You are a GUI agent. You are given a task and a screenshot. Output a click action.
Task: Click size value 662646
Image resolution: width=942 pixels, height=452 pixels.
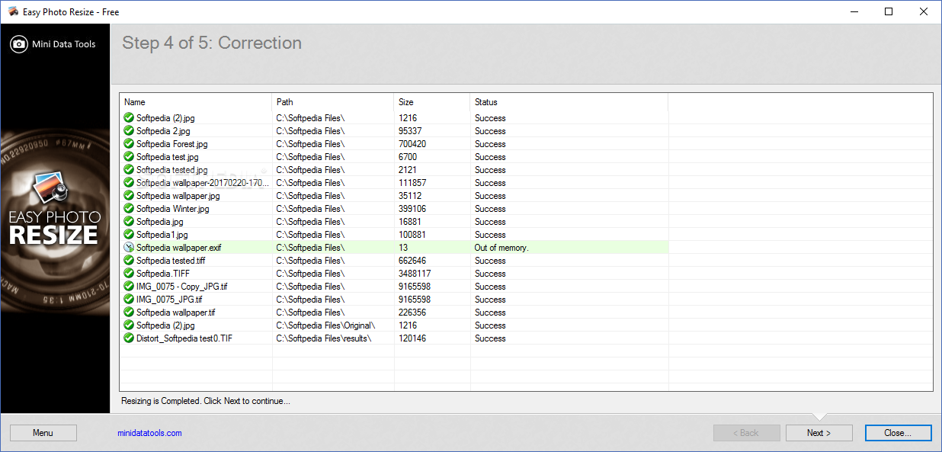[x=412, y=261]
